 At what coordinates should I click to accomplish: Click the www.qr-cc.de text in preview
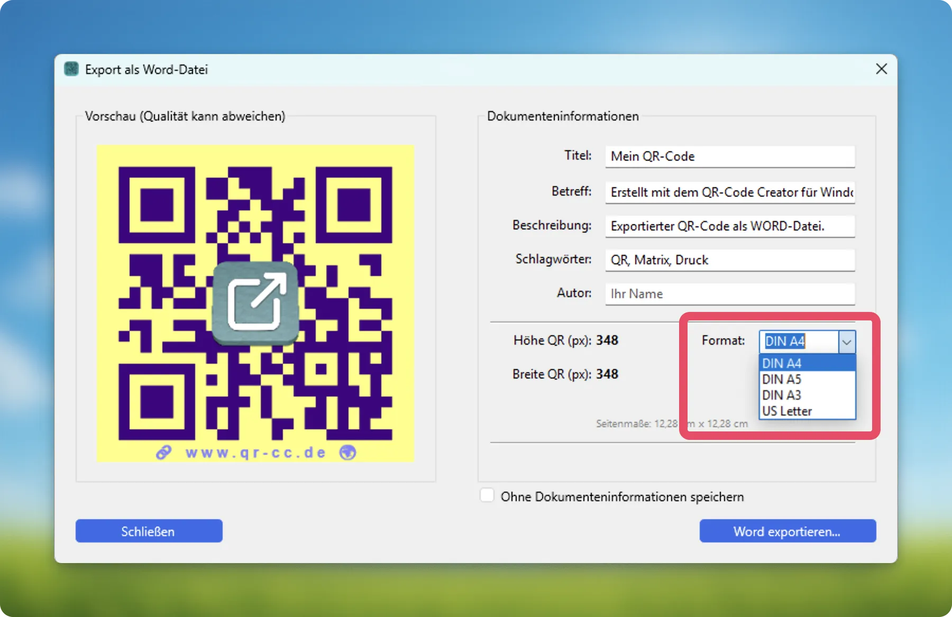[255, 453]
